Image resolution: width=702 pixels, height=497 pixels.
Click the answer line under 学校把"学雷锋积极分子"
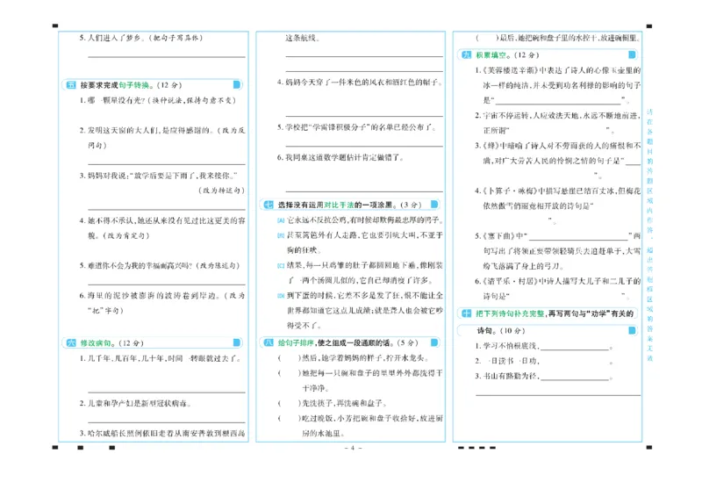pyautogui.click(x=364, y=146)
